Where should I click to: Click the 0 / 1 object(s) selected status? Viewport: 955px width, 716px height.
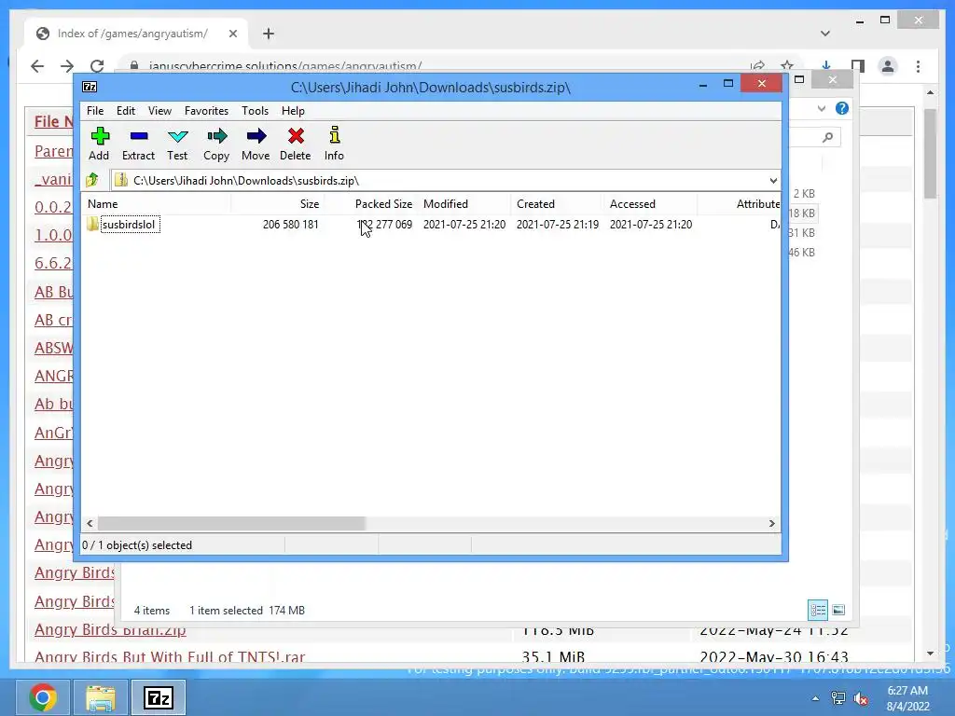(x=137, y=544)
